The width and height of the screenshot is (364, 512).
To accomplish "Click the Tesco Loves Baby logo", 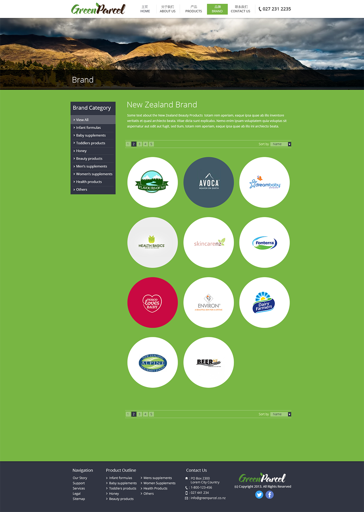I will coord(152,302).
